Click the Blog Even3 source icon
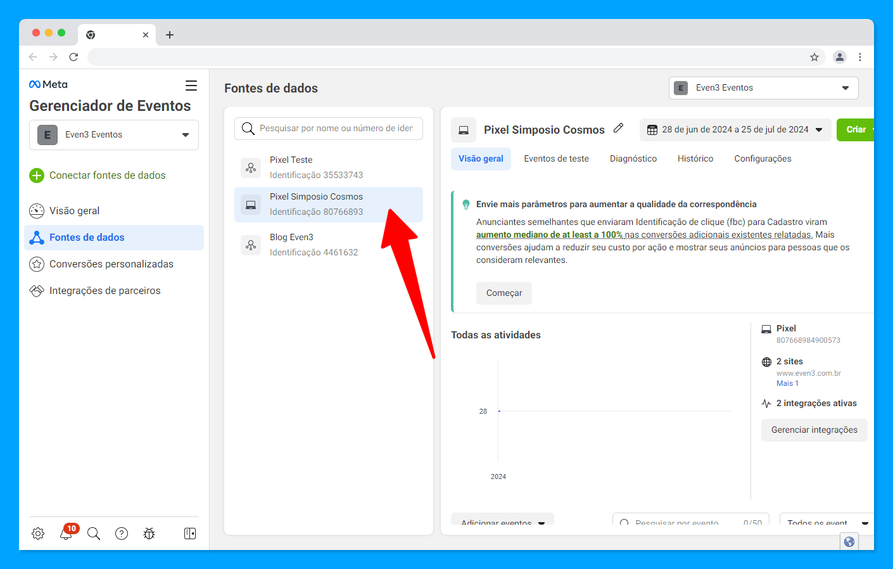Image resolution: width=893 pixels, height=569 pixels. (x=251, y=245)
